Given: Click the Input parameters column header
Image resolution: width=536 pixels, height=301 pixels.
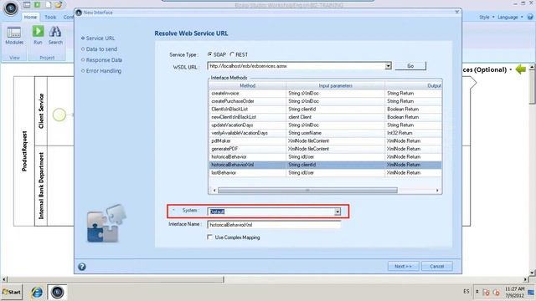Looking at the screenshot, I should click(335, 85).
